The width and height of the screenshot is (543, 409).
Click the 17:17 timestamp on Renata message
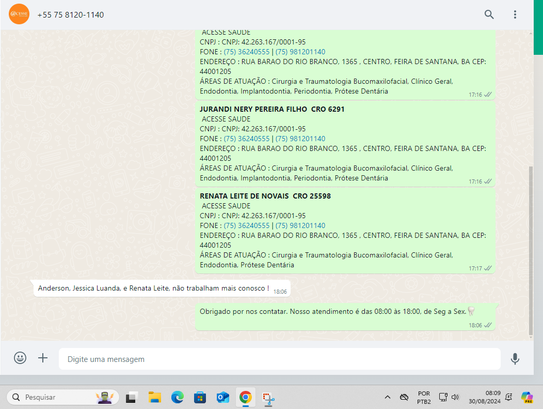[x=475, y=268]
